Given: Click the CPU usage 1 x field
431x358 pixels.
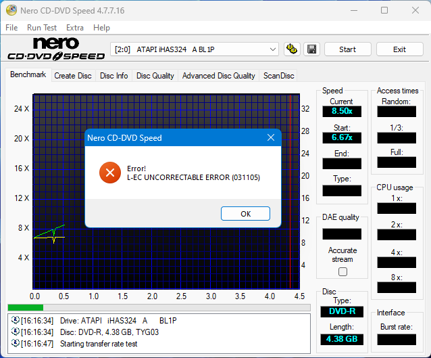Looking at the screenshot, I should 397,208.
